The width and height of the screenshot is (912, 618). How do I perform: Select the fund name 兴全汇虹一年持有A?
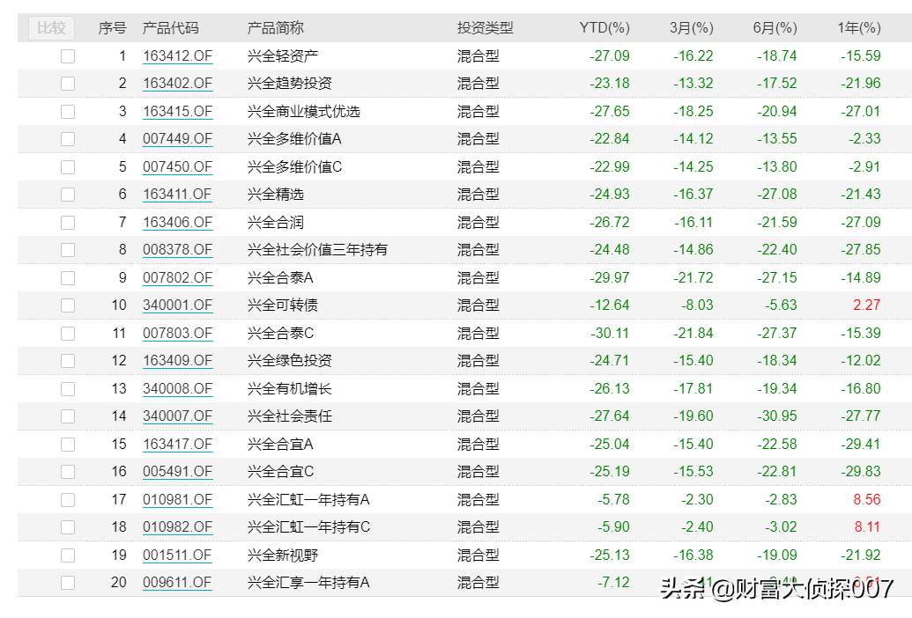pos(308,500)
